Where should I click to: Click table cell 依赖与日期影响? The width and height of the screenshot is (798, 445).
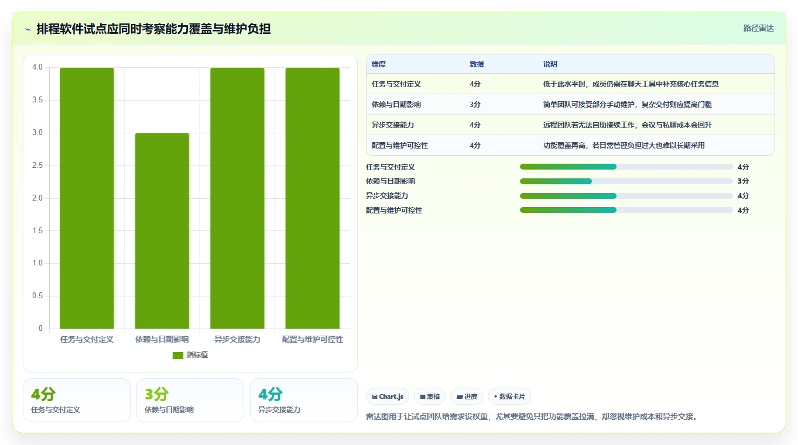tap(396, 105)
